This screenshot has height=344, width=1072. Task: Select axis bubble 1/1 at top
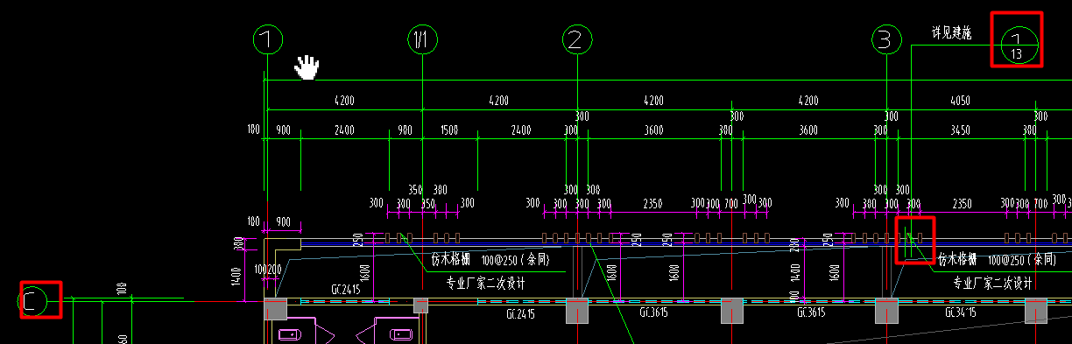[422, 39]
